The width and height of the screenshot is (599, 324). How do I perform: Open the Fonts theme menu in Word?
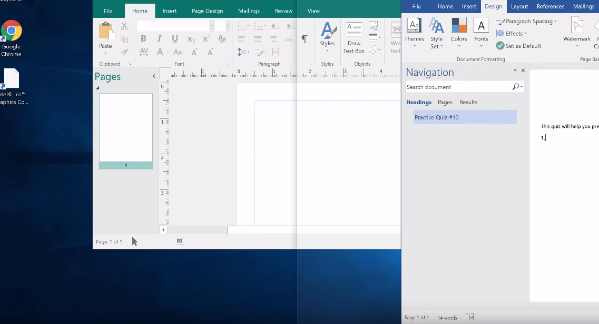(x=481, y=33)
